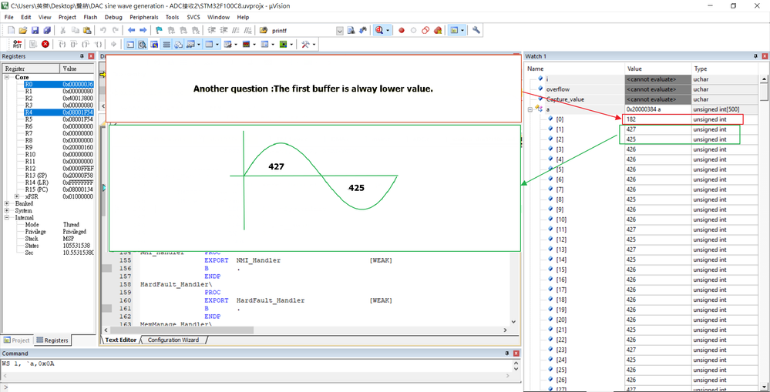Open Analysis windows dropdown arrow
The height and width of the screenshot is (392, 770).
(254, 44)
